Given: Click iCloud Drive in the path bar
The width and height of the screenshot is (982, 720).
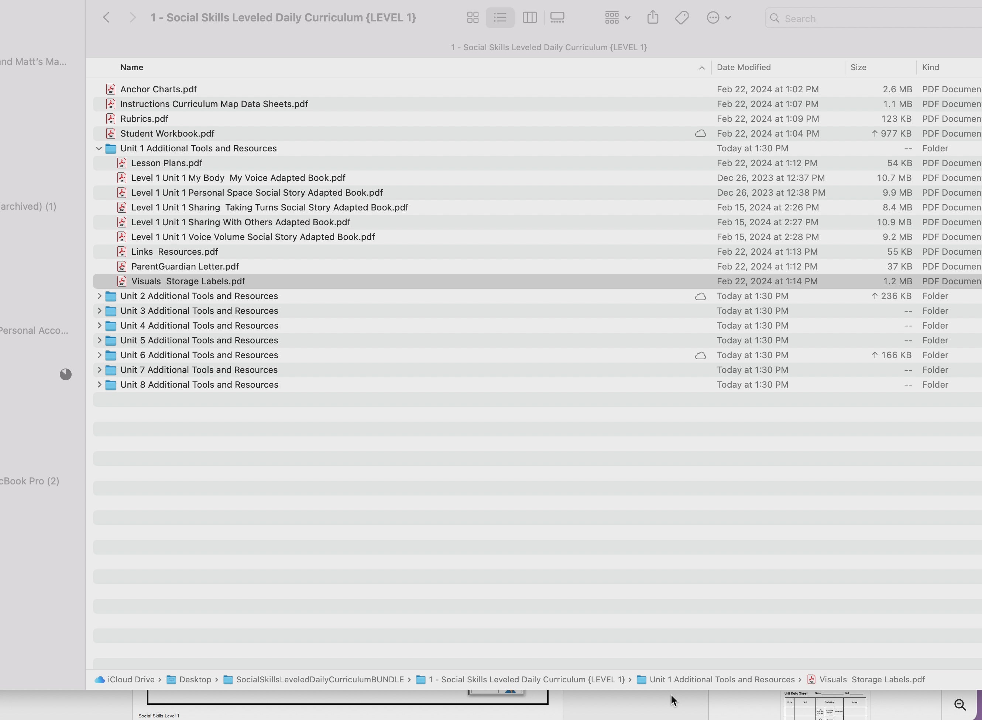Looking at the screenshot, I should (x=131, y=679).
